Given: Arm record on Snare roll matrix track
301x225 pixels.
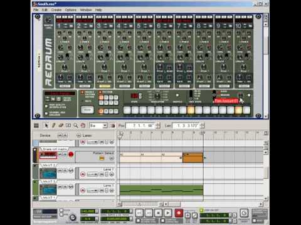Looking at the screenshot, I should pos(71,154).
